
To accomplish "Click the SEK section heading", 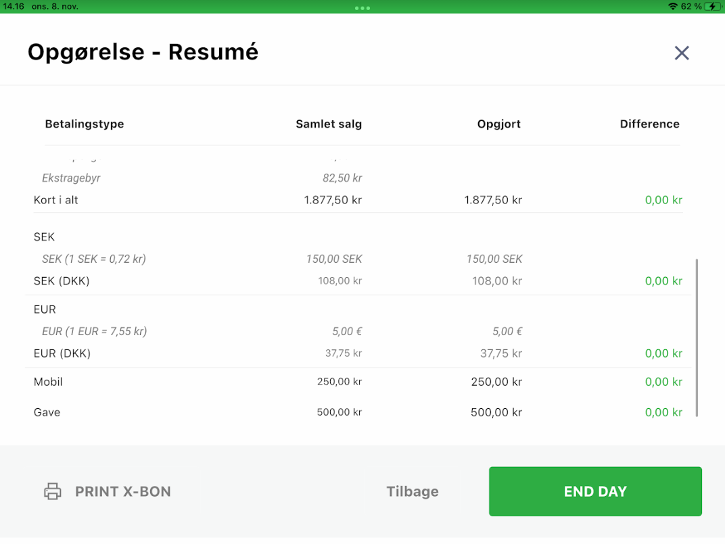I will tap(45, 237).
